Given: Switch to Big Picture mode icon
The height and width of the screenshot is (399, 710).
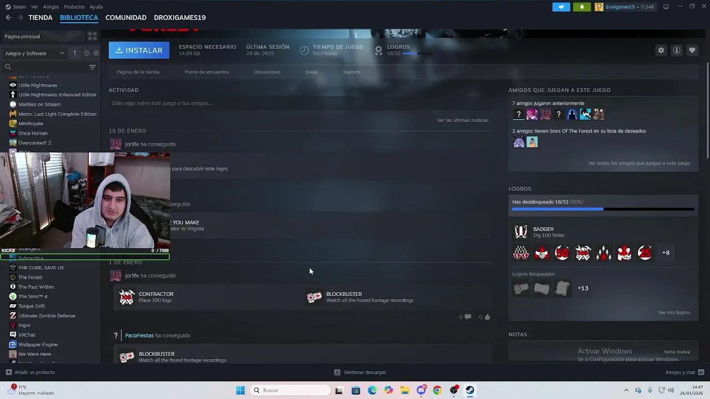Looking at the screenshot, I should (666, 7).
